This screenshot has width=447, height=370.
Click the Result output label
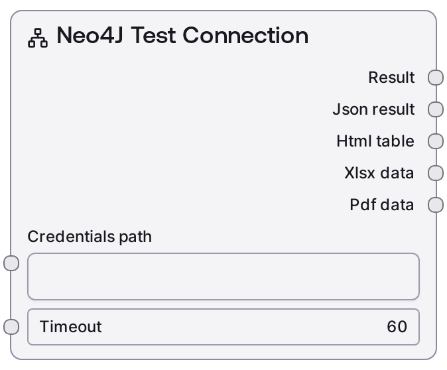coord(391,78)
